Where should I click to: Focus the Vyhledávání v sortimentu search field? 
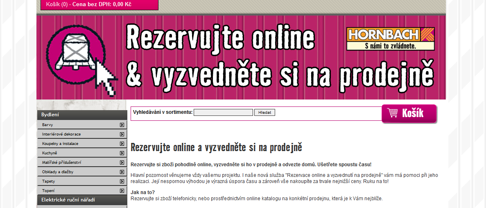pyautogui.click(x=223, y=113)
